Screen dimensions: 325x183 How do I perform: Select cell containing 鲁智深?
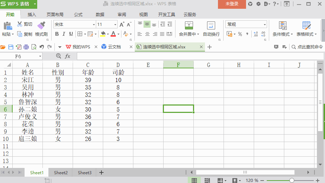coord(28,102)
